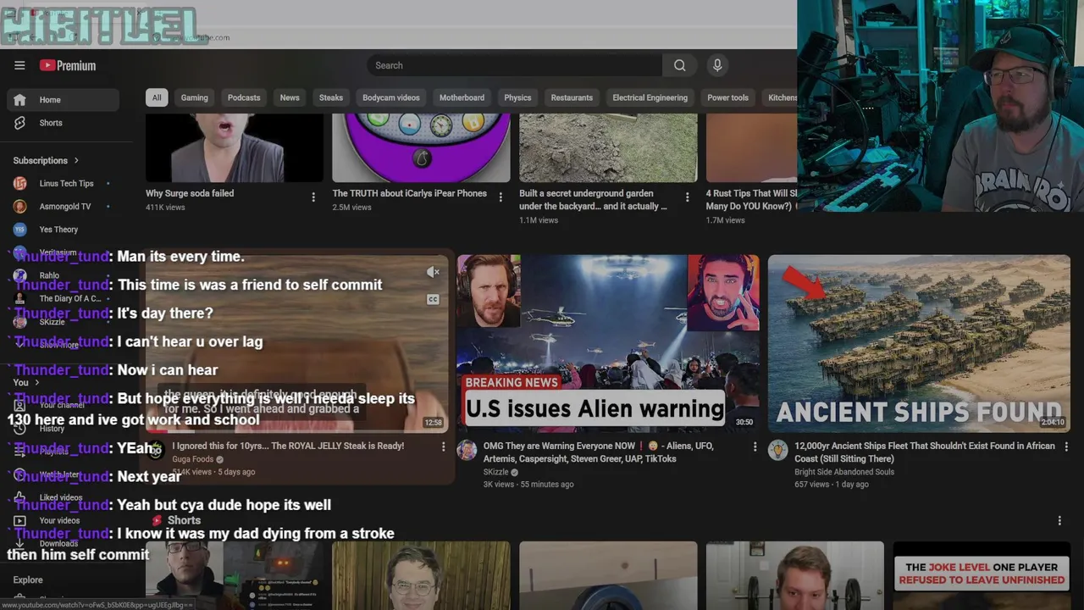Open Liked videos in the sidebar
Image resolution: width=1084 pixels, height=610 pixels.
coord(63,497)
